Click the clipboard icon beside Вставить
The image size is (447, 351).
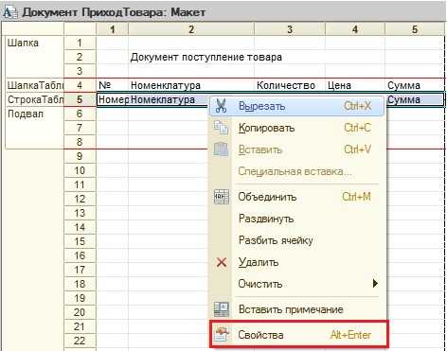pyautogui.click(x=221, y=149)
